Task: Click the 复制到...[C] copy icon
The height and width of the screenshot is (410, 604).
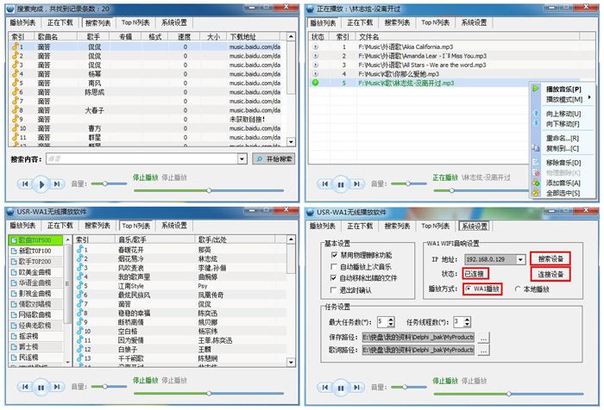Action: pyautogui.click(x=536, y=148)
